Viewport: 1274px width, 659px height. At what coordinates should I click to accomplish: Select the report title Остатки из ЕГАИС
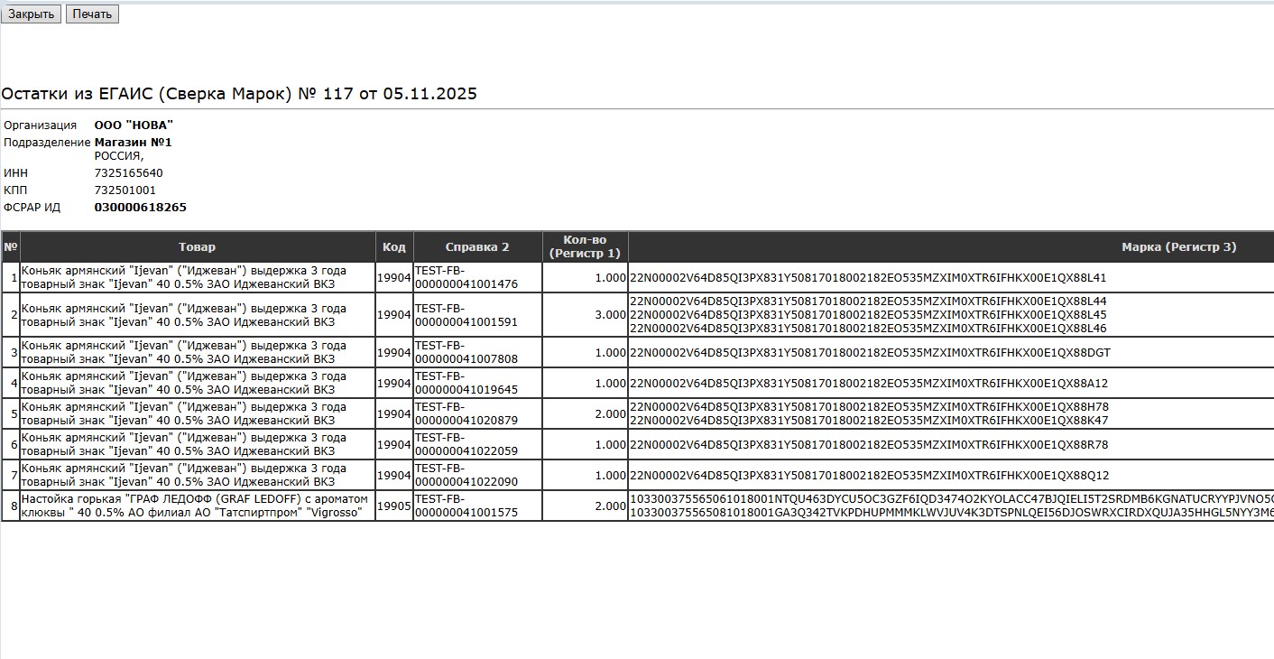coord(239,94)
